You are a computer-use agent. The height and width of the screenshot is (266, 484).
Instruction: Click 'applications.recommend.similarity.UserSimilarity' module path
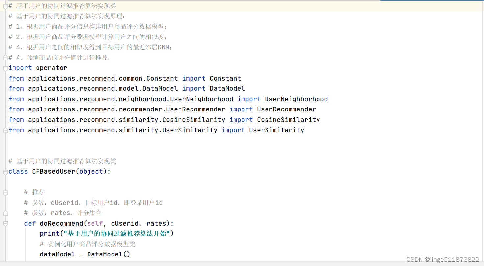pyautogui.click(x=123, y=130)
